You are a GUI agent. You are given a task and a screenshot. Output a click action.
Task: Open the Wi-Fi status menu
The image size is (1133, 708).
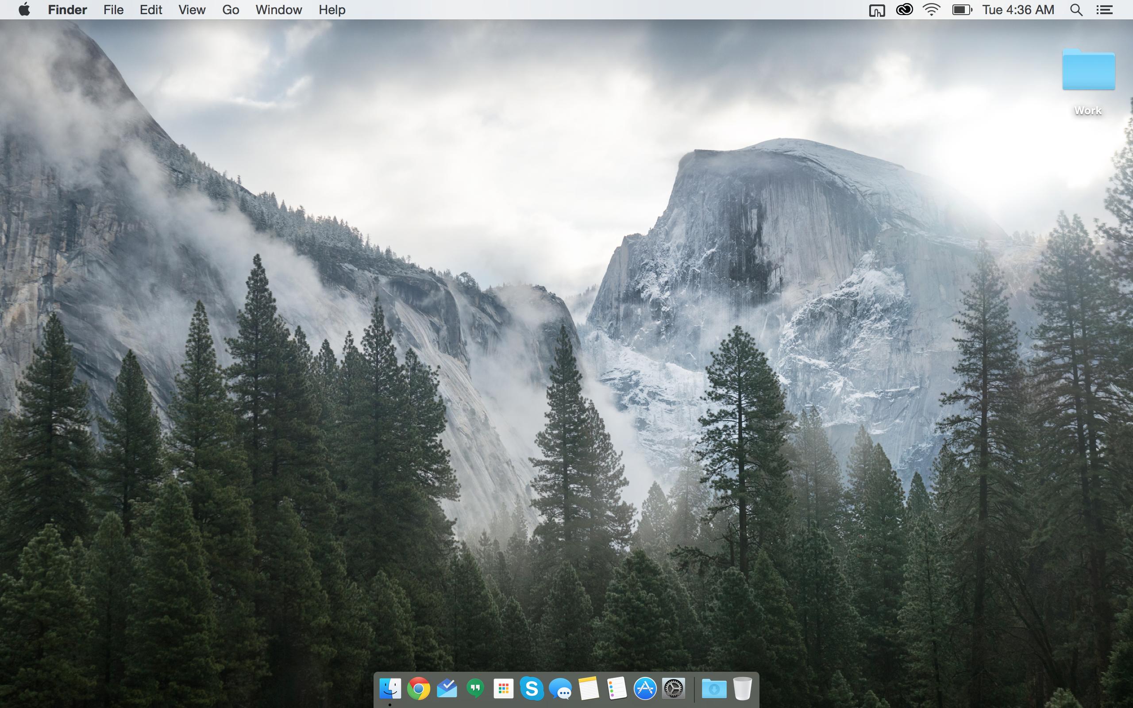click(931, 9)
